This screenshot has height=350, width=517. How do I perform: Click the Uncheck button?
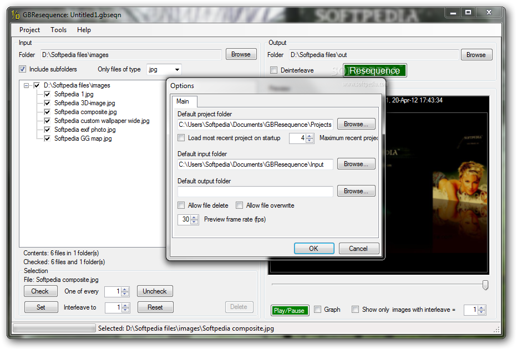pos(155,291)
